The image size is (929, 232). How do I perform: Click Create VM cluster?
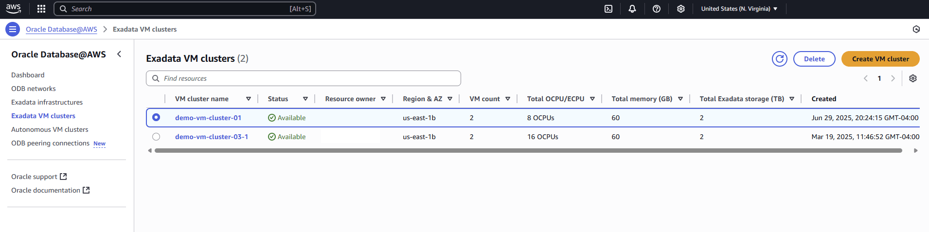click(880, 59)
